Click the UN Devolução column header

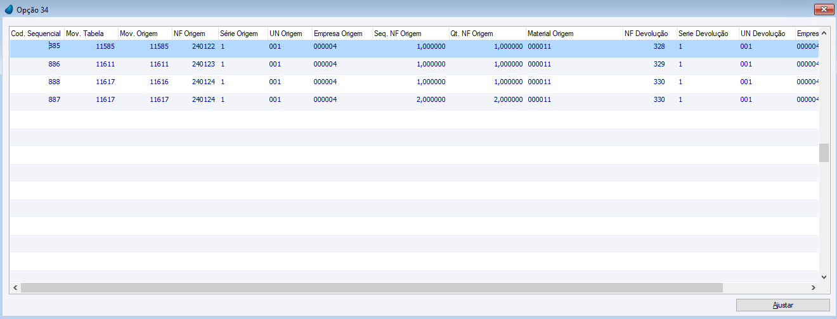767,34
